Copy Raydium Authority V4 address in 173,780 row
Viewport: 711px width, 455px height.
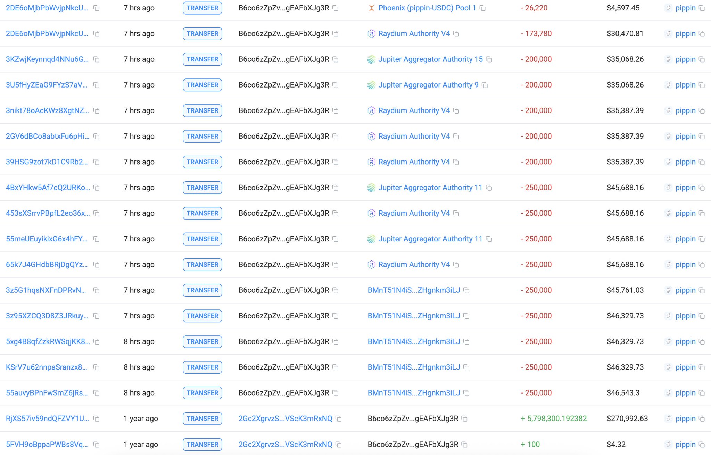(456, 34)
